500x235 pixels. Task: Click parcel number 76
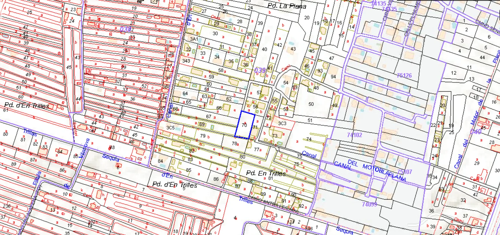tap(297, 164)
